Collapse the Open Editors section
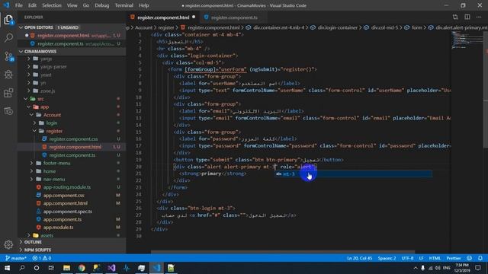This screenshot has width=488, height=274. 21,27
